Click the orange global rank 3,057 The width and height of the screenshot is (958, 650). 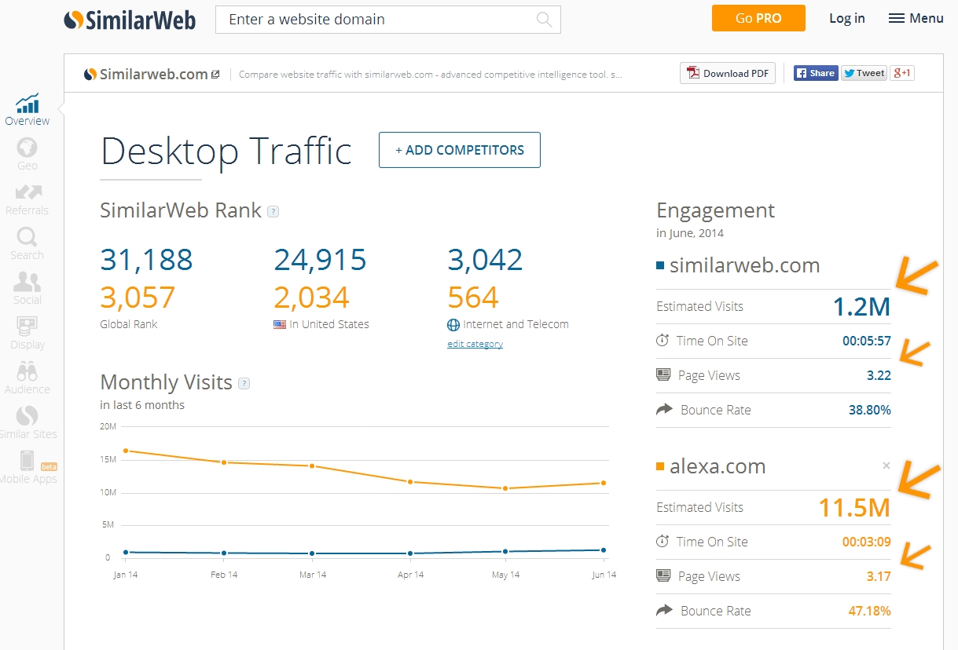click(x=138, y=298)
